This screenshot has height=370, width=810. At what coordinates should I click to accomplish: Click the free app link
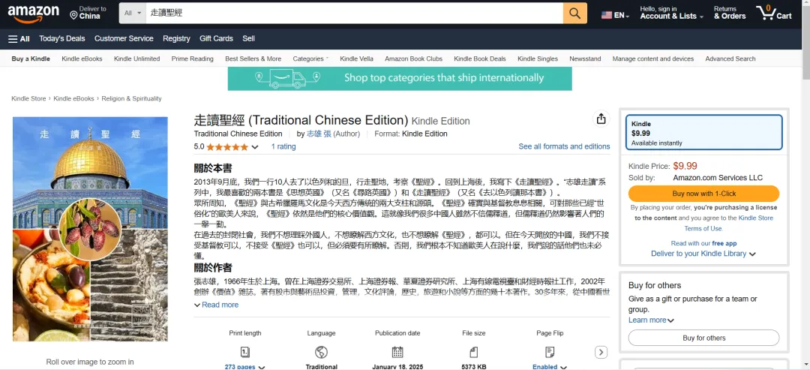(x=724, y=243)
